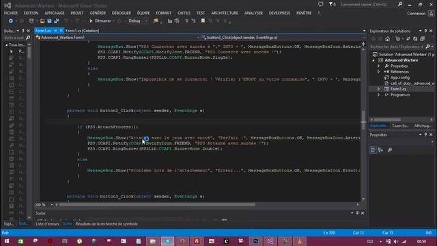Open the ARCHITECTURE menu

pos(225,13)
